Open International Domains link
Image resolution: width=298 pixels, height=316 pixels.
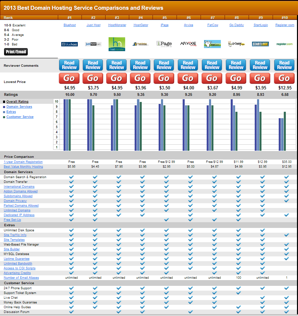tap(19, 187)
